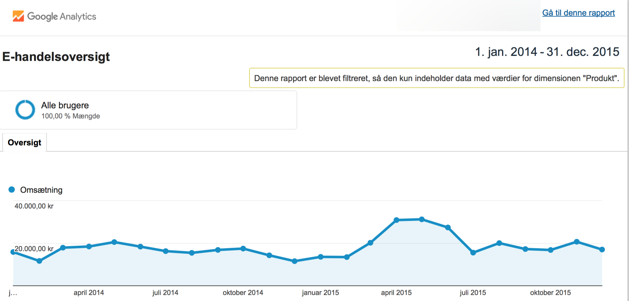Click the Alle brugere donut segment icon
The image size is (629, 301).
point(25,110)
